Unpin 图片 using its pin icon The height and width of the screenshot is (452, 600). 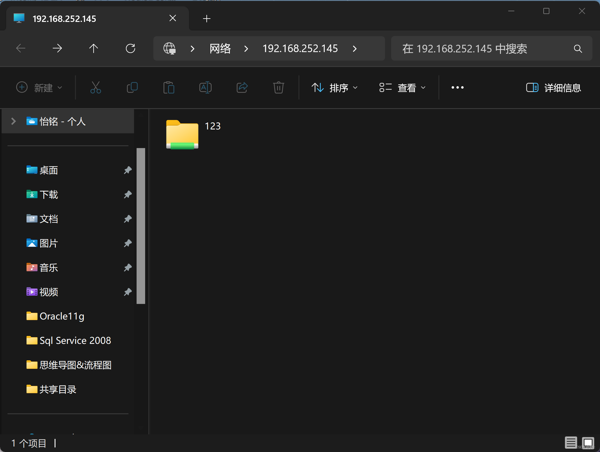[x=128, y=243]
